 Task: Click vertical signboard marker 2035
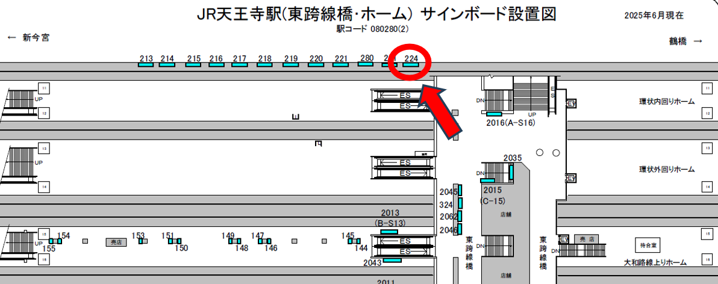[511, 173]
